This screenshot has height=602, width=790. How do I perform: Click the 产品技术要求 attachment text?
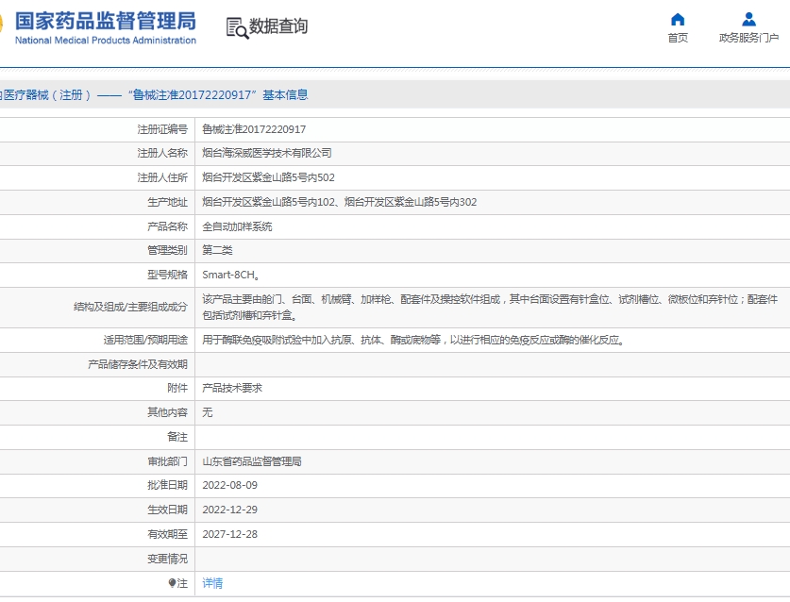(232, 388)
